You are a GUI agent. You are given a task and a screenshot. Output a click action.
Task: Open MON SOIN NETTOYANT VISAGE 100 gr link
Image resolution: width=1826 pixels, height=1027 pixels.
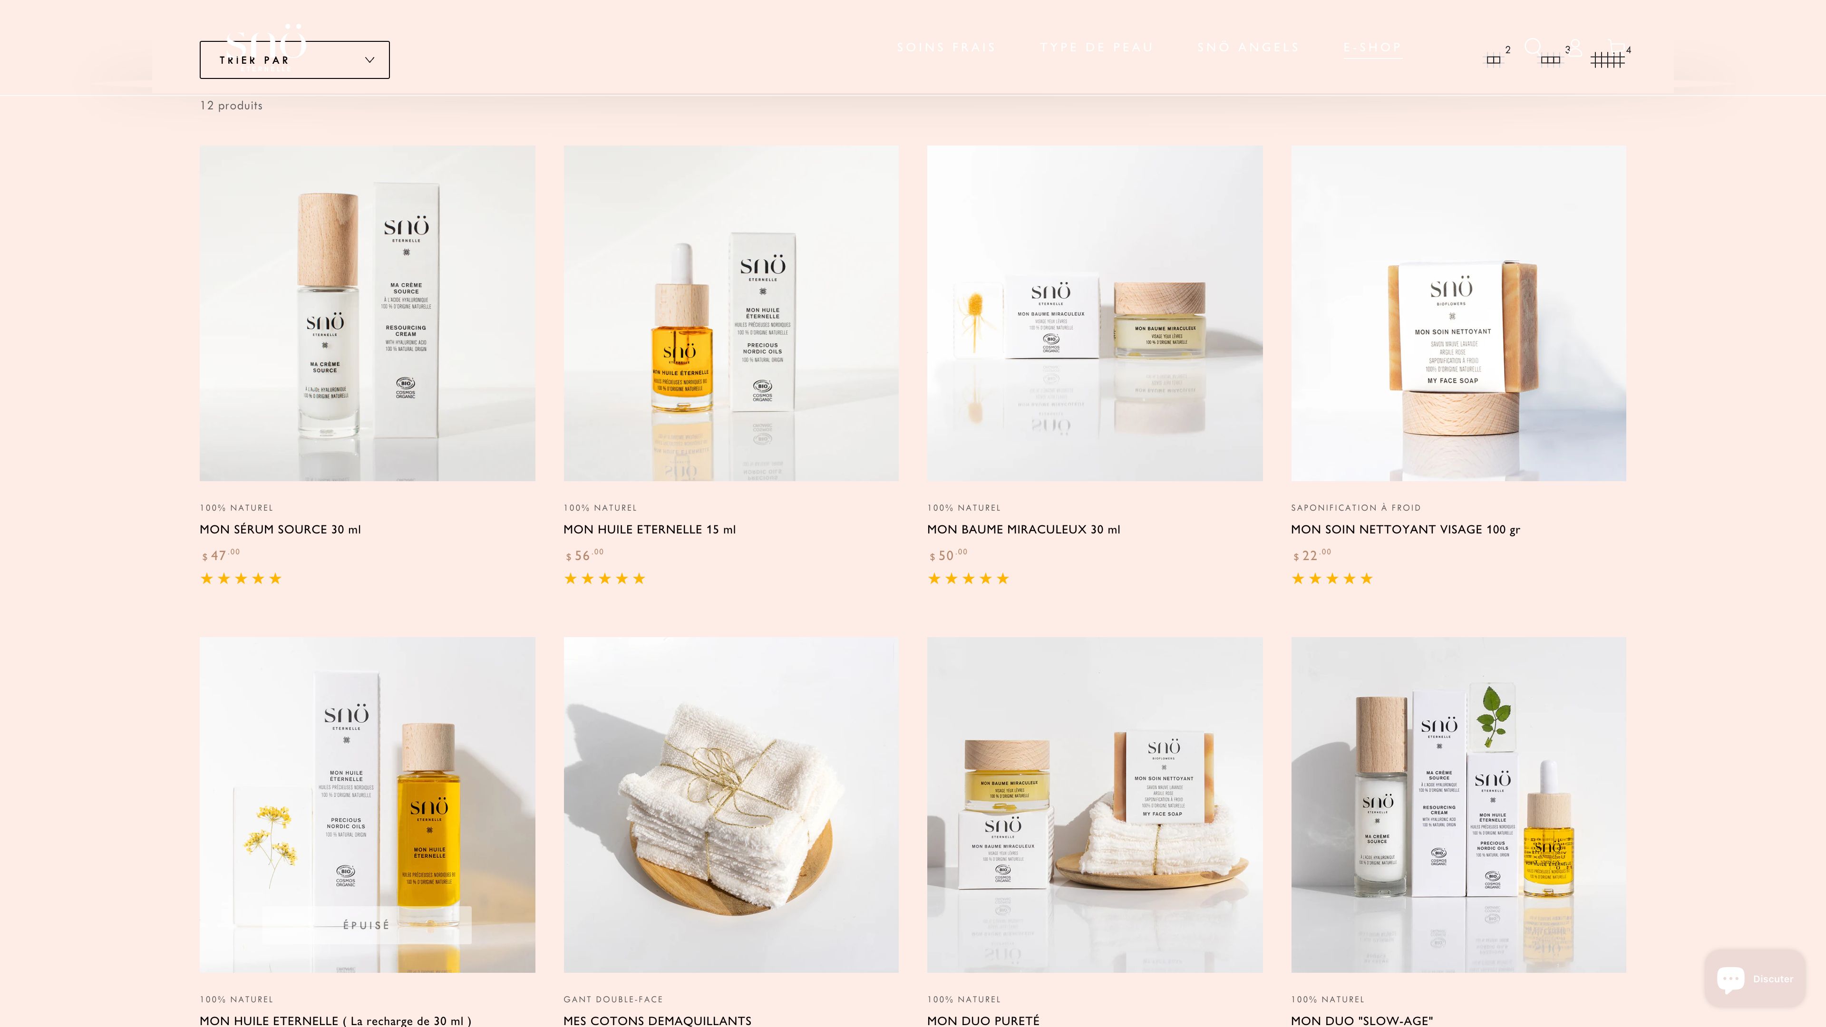pyautogui.click(x=1405, y=530)
